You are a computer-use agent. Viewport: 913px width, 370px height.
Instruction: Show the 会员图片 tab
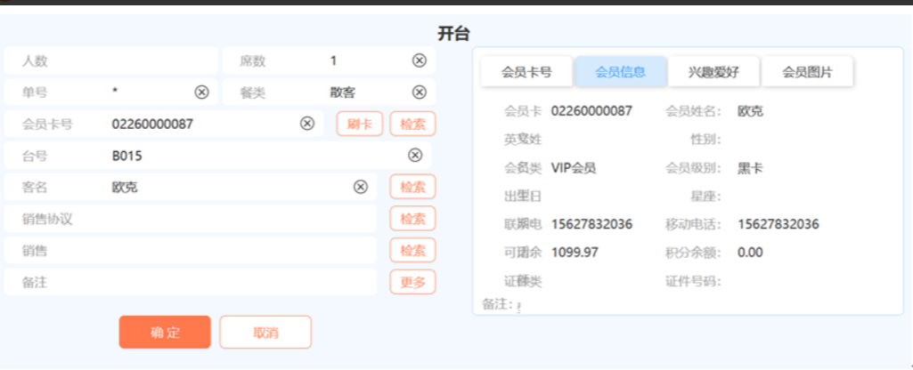[807, 72]
